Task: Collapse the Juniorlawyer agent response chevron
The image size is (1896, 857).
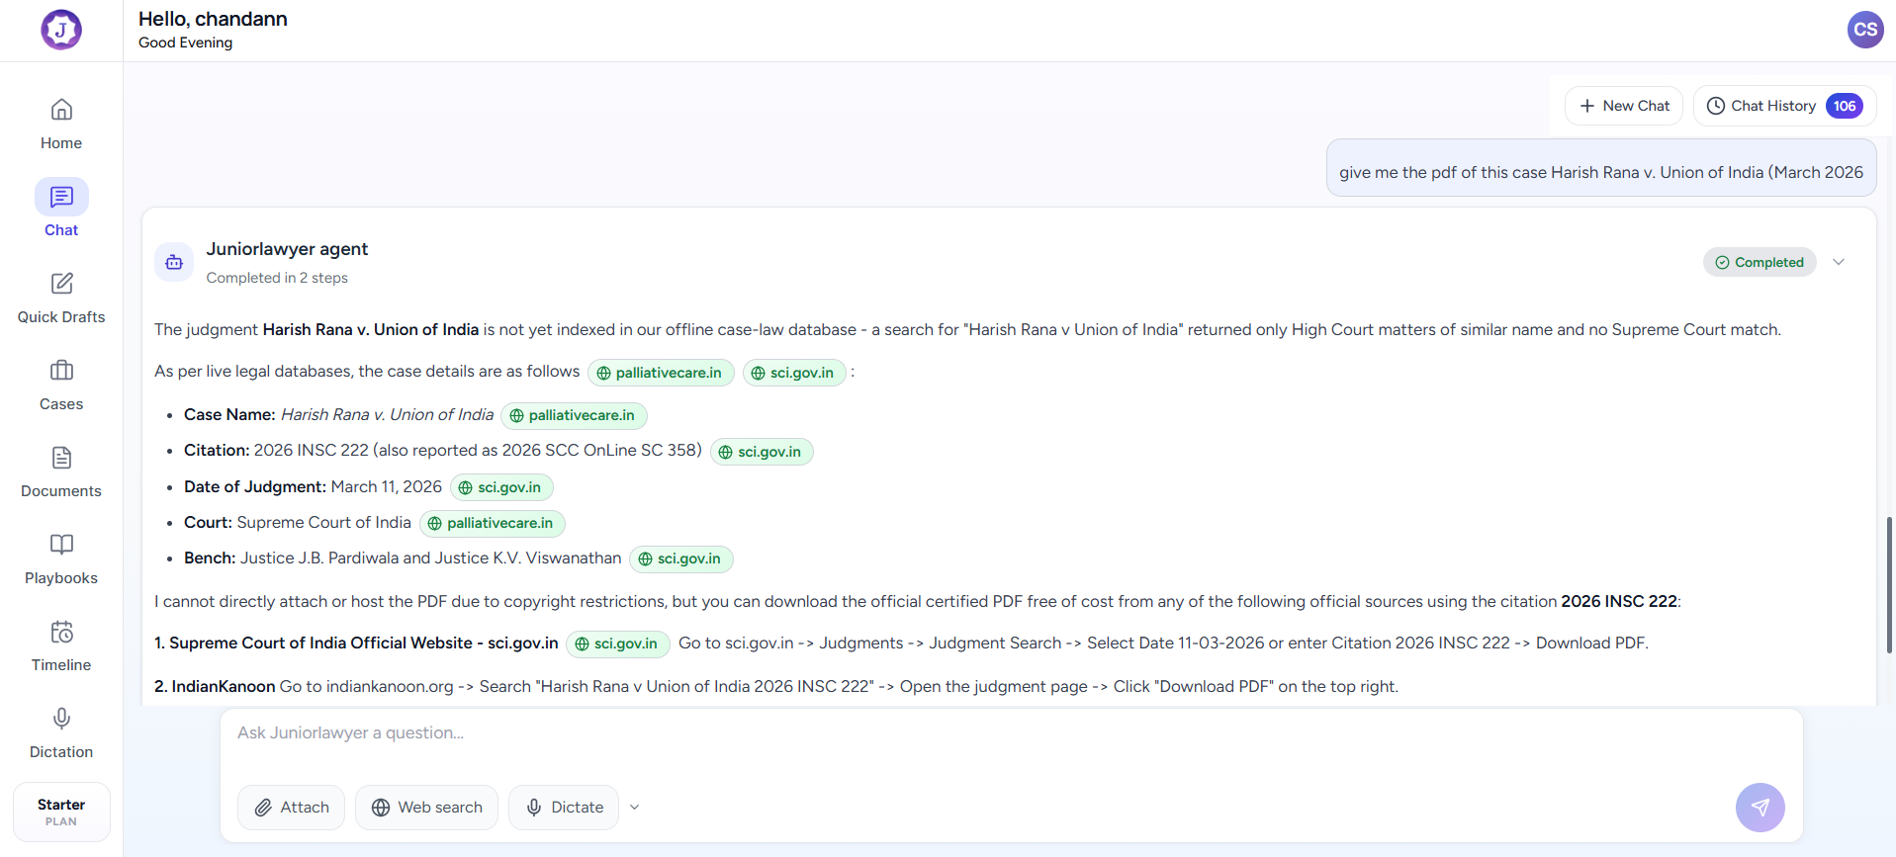Action: [x=1839, y=262]
